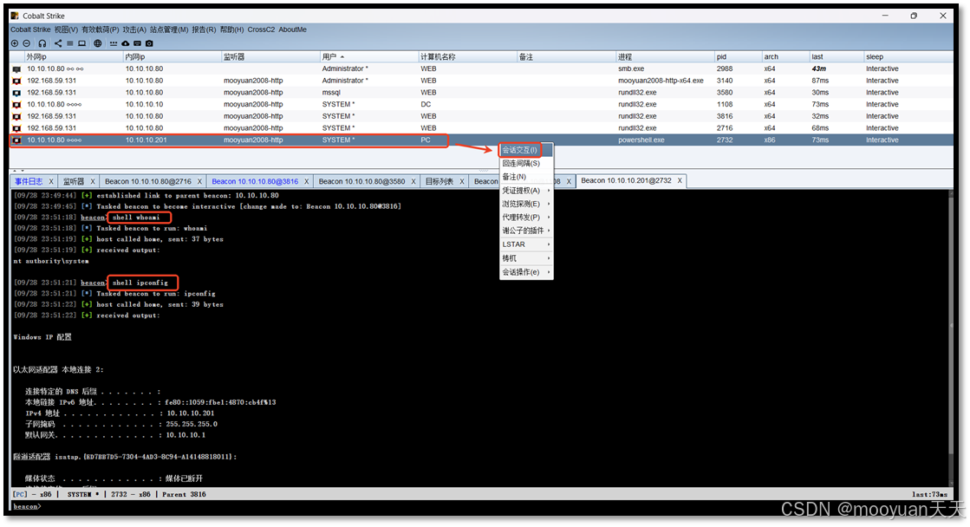Click the keystrokes toolbar icon
This screenshot has height=527, width=970.
[x=114, y=43]
